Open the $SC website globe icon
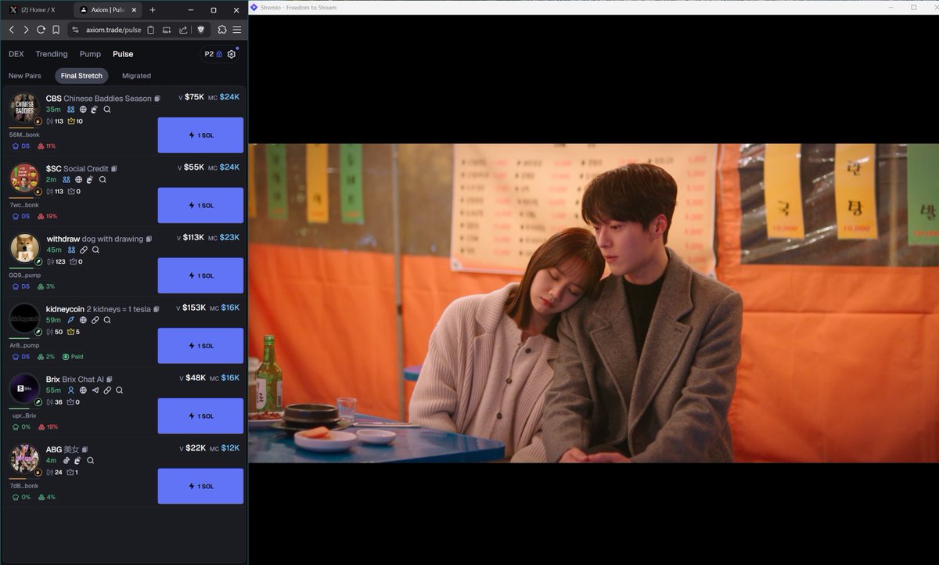939x565 pixels. [x=78, y=179]
